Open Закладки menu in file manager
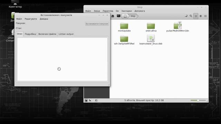Image resolution: width=221 pixels, height=124 pixels. (127, 11)
